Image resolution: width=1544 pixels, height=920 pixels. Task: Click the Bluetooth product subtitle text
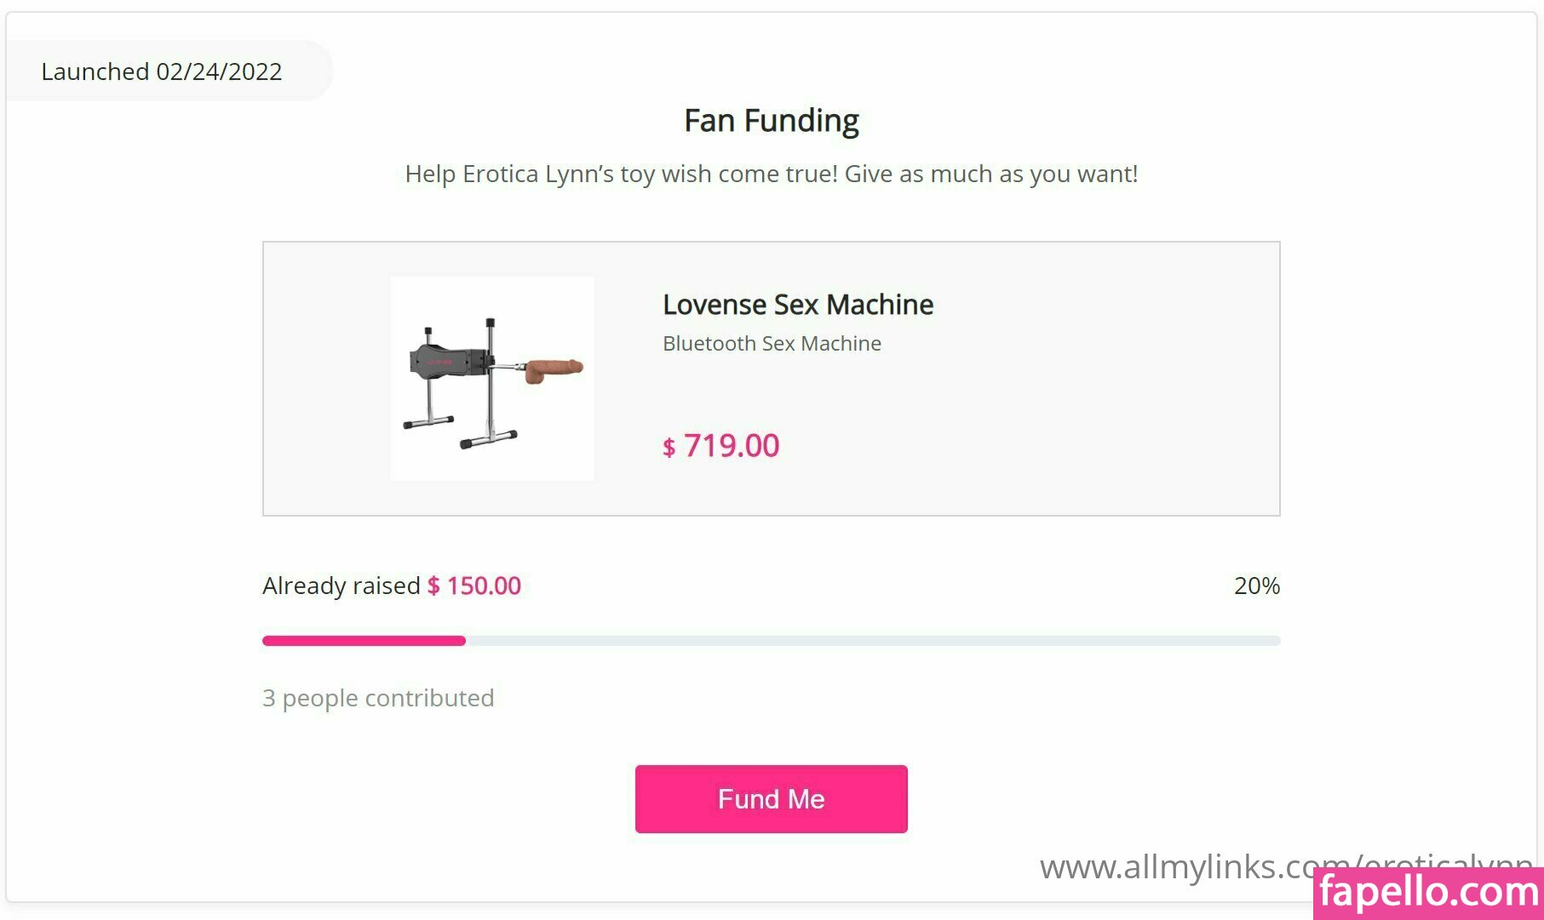[772, 343]
